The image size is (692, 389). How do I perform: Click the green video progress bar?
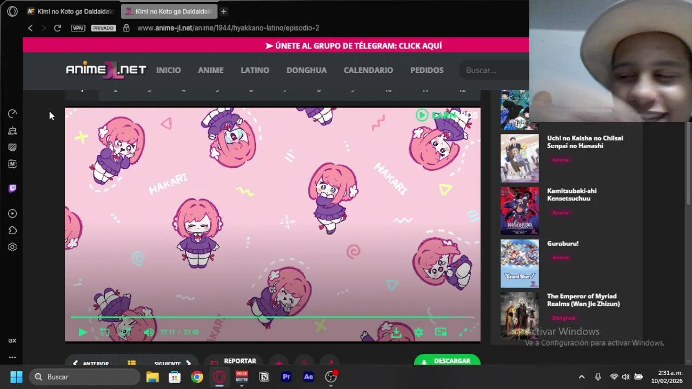tap(272, 318)
